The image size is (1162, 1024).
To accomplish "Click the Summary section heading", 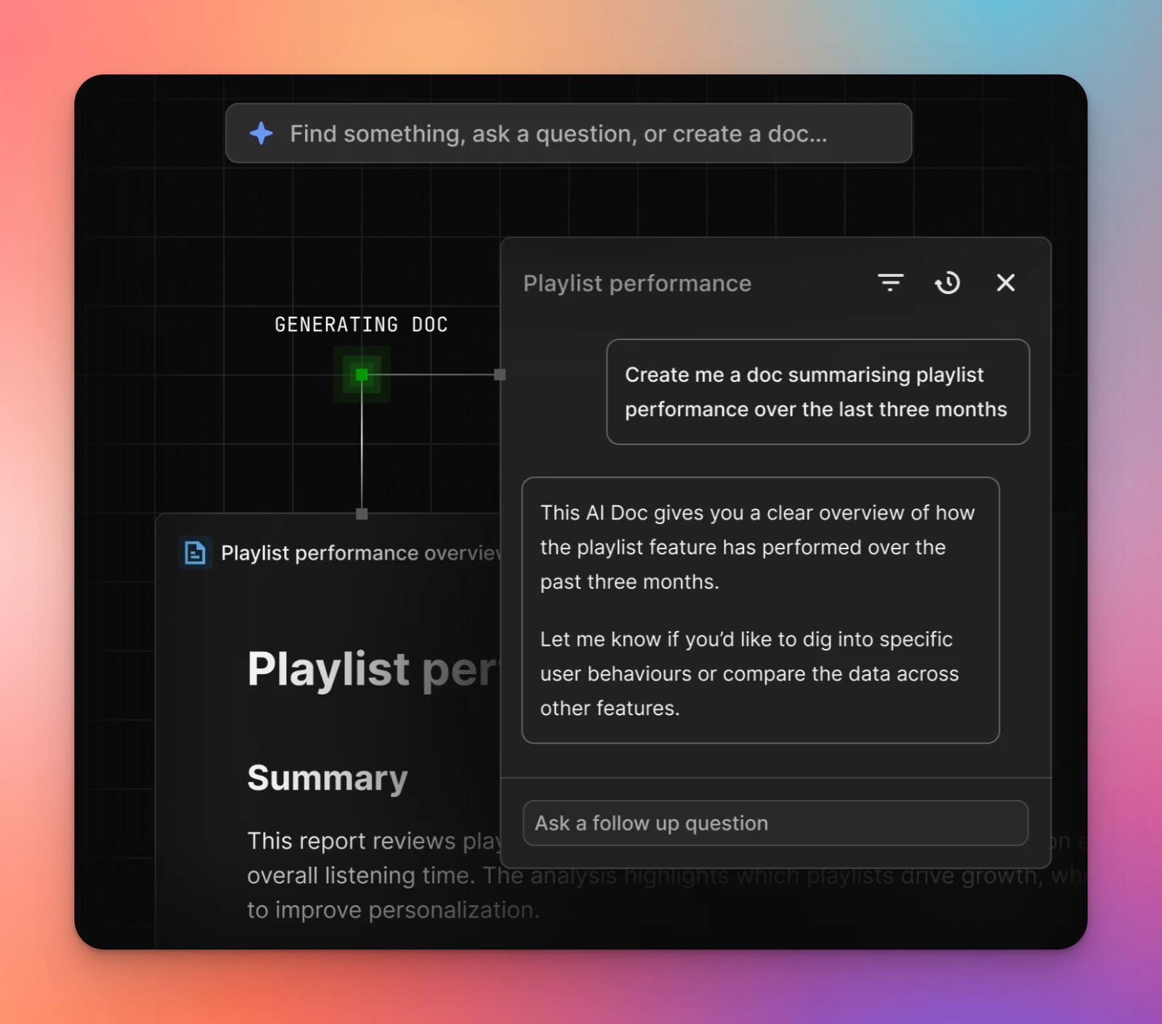I will pyautogui.click(x=327, y=777).
